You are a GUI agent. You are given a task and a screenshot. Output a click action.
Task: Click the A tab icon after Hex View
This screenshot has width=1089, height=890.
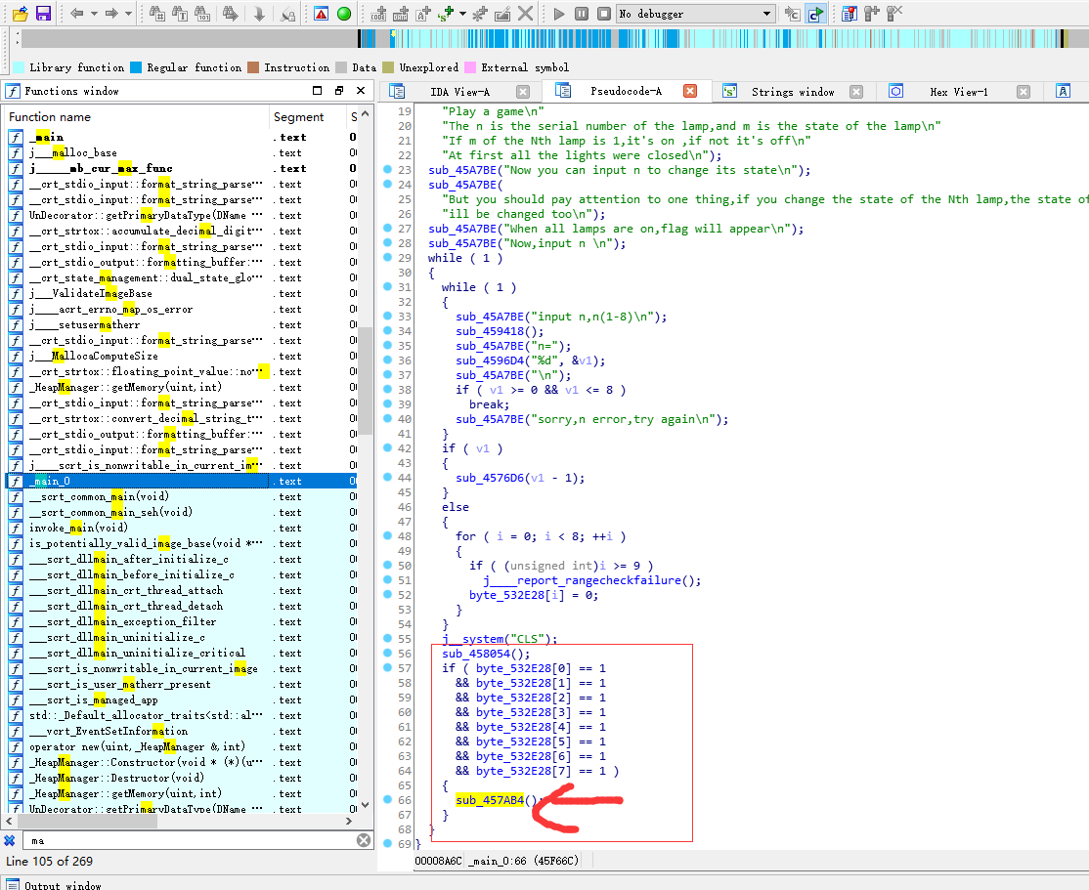point(1063,91)
